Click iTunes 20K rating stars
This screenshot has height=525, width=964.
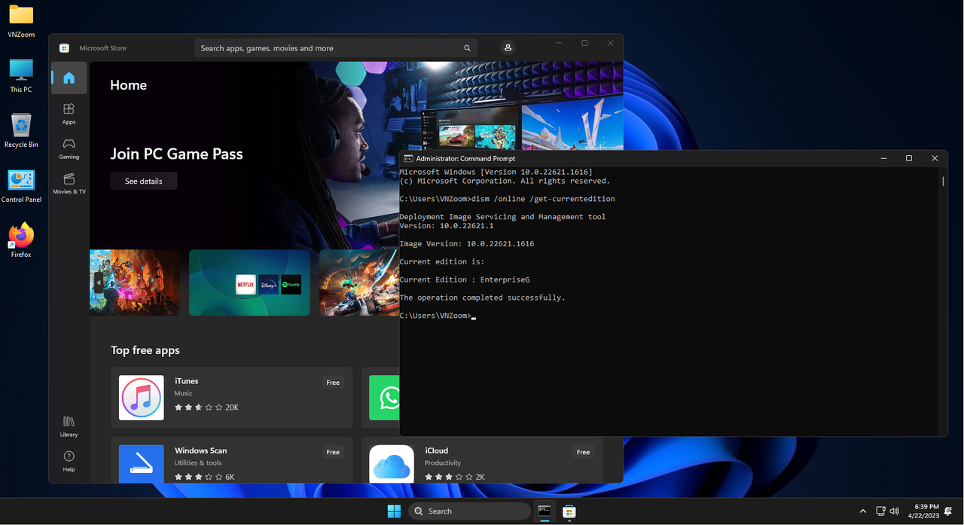click(x=206, y=407)
